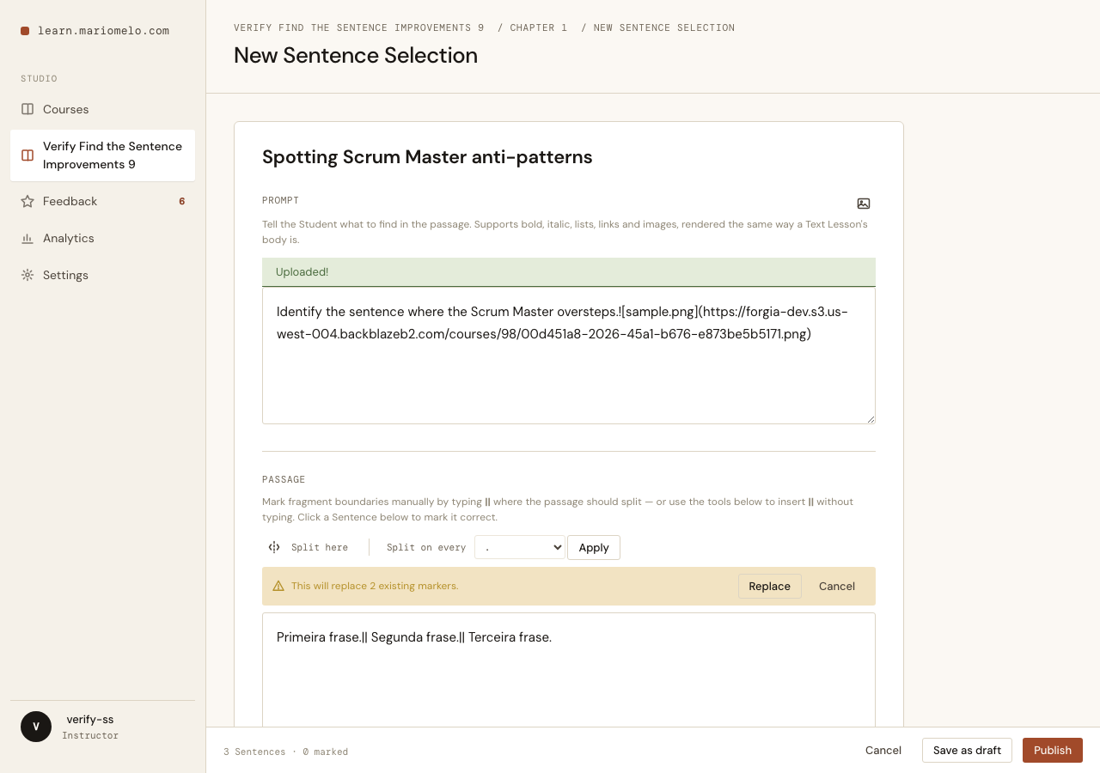Click the verify-ss user avatar
Viewport: 1100px width, 773px height.
pos(36,727)
